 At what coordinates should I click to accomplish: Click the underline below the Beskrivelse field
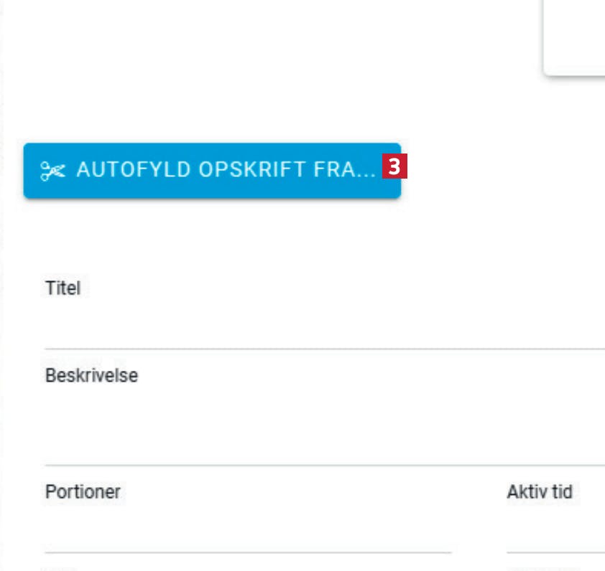pyautogui.click(x=323, y=465)
